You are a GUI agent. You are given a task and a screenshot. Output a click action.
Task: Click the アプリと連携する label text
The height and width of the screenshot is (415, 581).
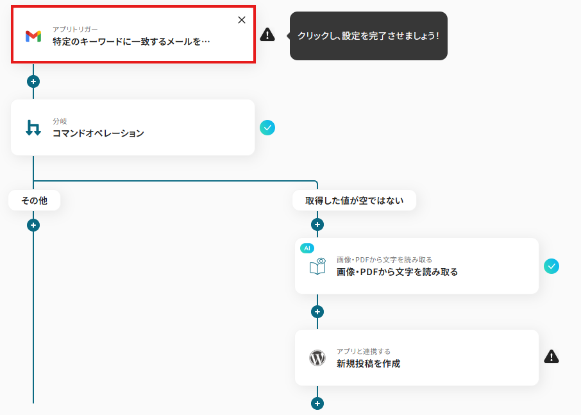pos(364,351)
